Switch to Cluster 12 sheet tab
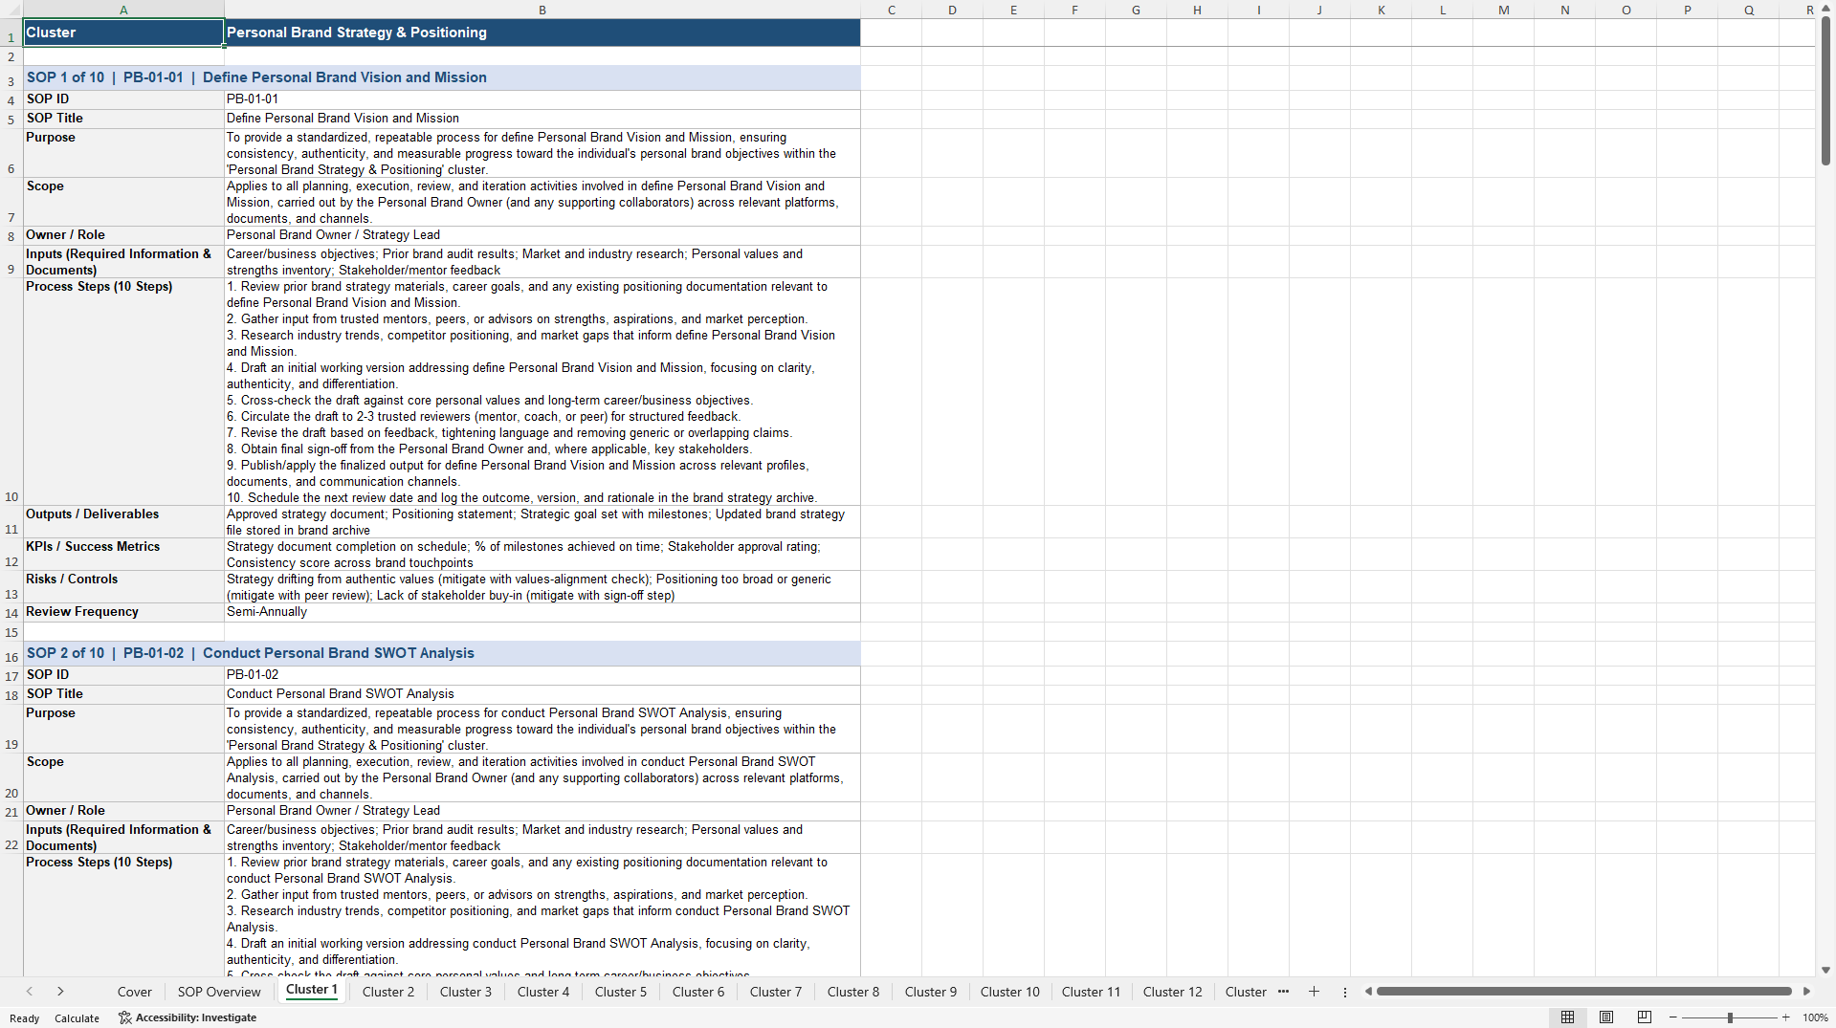The height and width of the screenshot is (1028, 1836). [1173, 992]
